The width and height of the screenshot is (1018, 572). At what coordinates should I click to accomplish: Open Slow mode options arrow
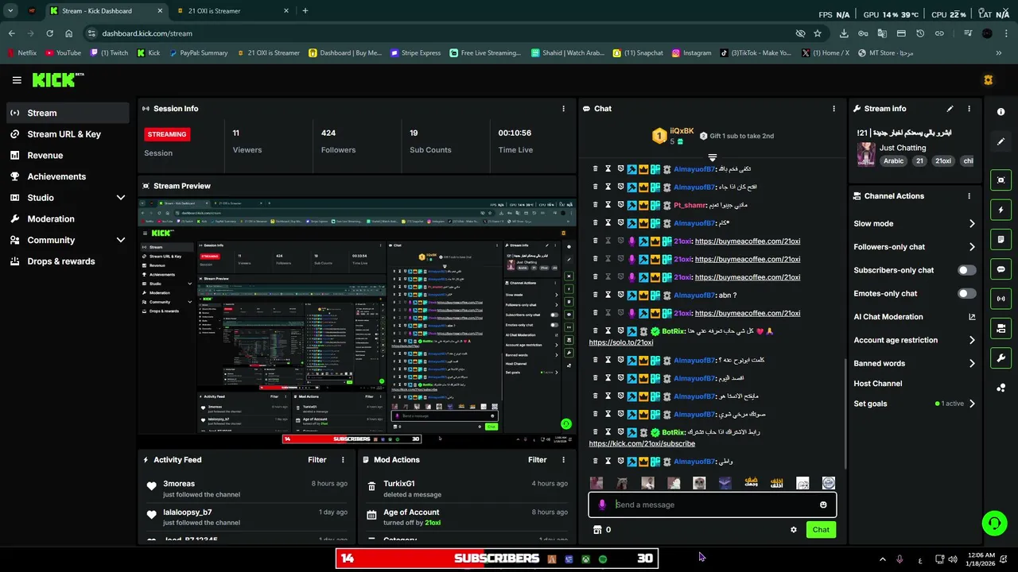971,224
